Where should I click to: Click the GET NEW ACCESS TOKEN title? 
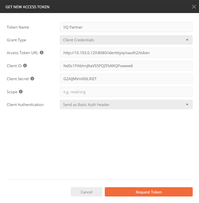tap(27, 7)
